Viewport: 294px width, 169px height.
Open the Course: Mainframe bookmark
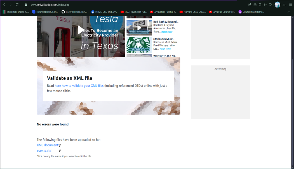pos(251,12)
